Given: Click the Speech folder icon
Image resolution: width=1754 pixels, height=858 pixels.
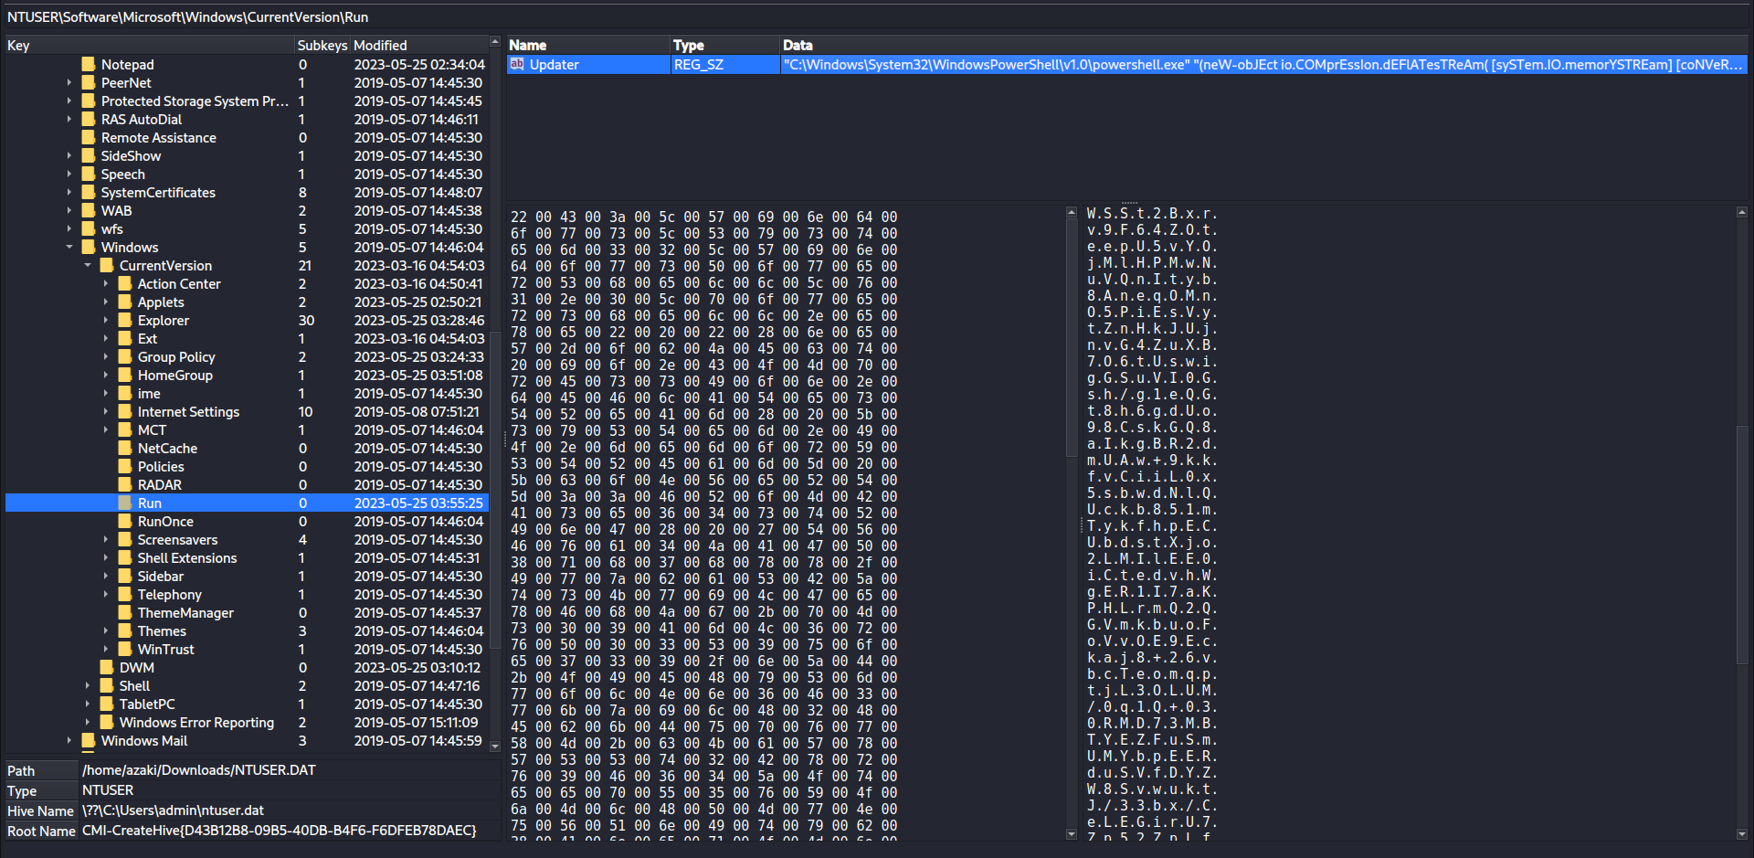Looking at the screenshot, I should pos(89,174).
